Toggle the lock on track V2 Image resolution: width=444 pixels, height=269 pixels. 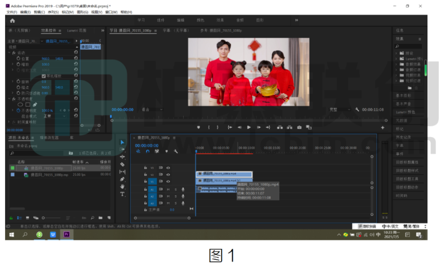[x=145, y=174]
